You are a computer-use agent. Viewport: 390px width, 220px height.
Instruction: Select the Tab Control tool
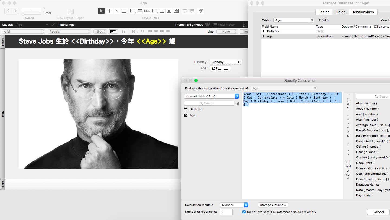(x=155, y=11)
